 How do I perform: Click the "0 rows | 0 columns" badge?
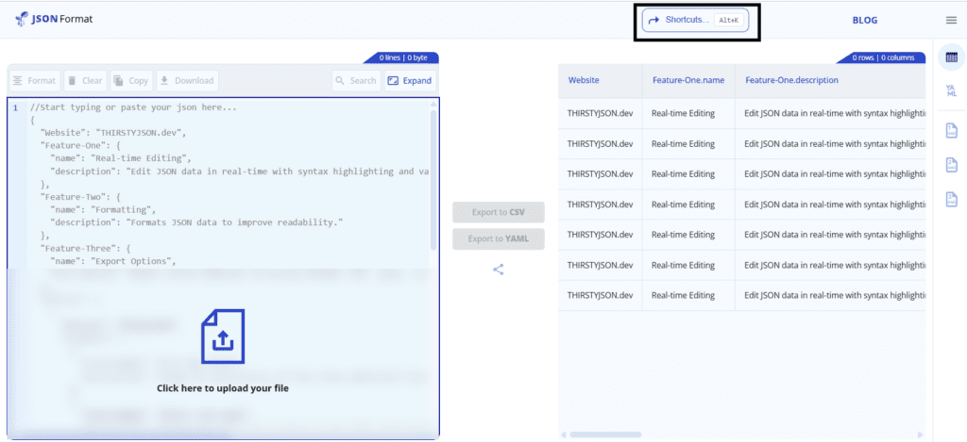click(x=883, y=57)
